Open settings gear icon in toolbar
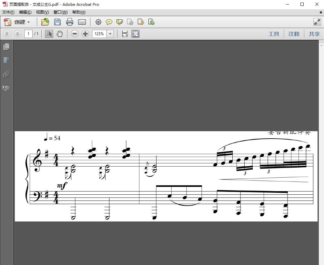This screenshot has height=265, width=324. coord(98,22)
